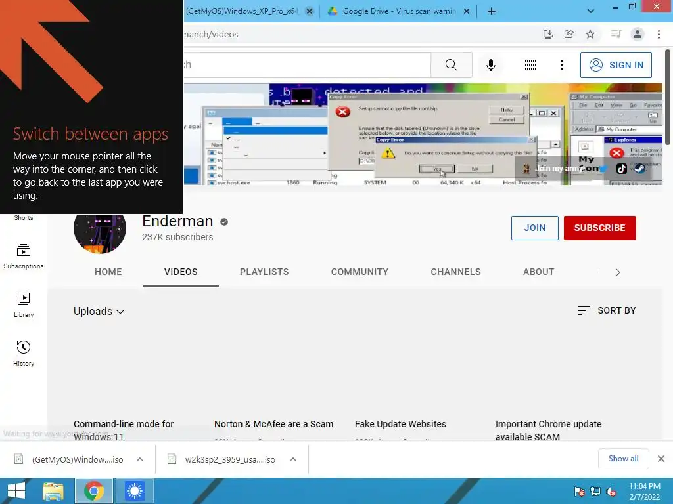Viewport: 673px width, 504px height.
Task: Open History in YouTube sidebar
Action: pyautogui.click(x=24, y=354)
